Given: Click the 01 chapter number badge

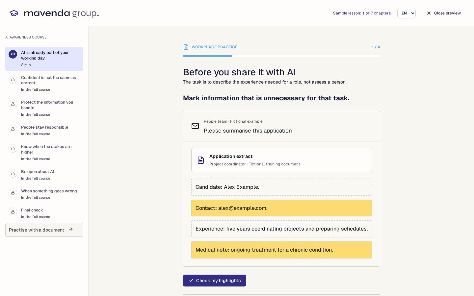Looking at the screenshot, I should (x=13, y=54).
